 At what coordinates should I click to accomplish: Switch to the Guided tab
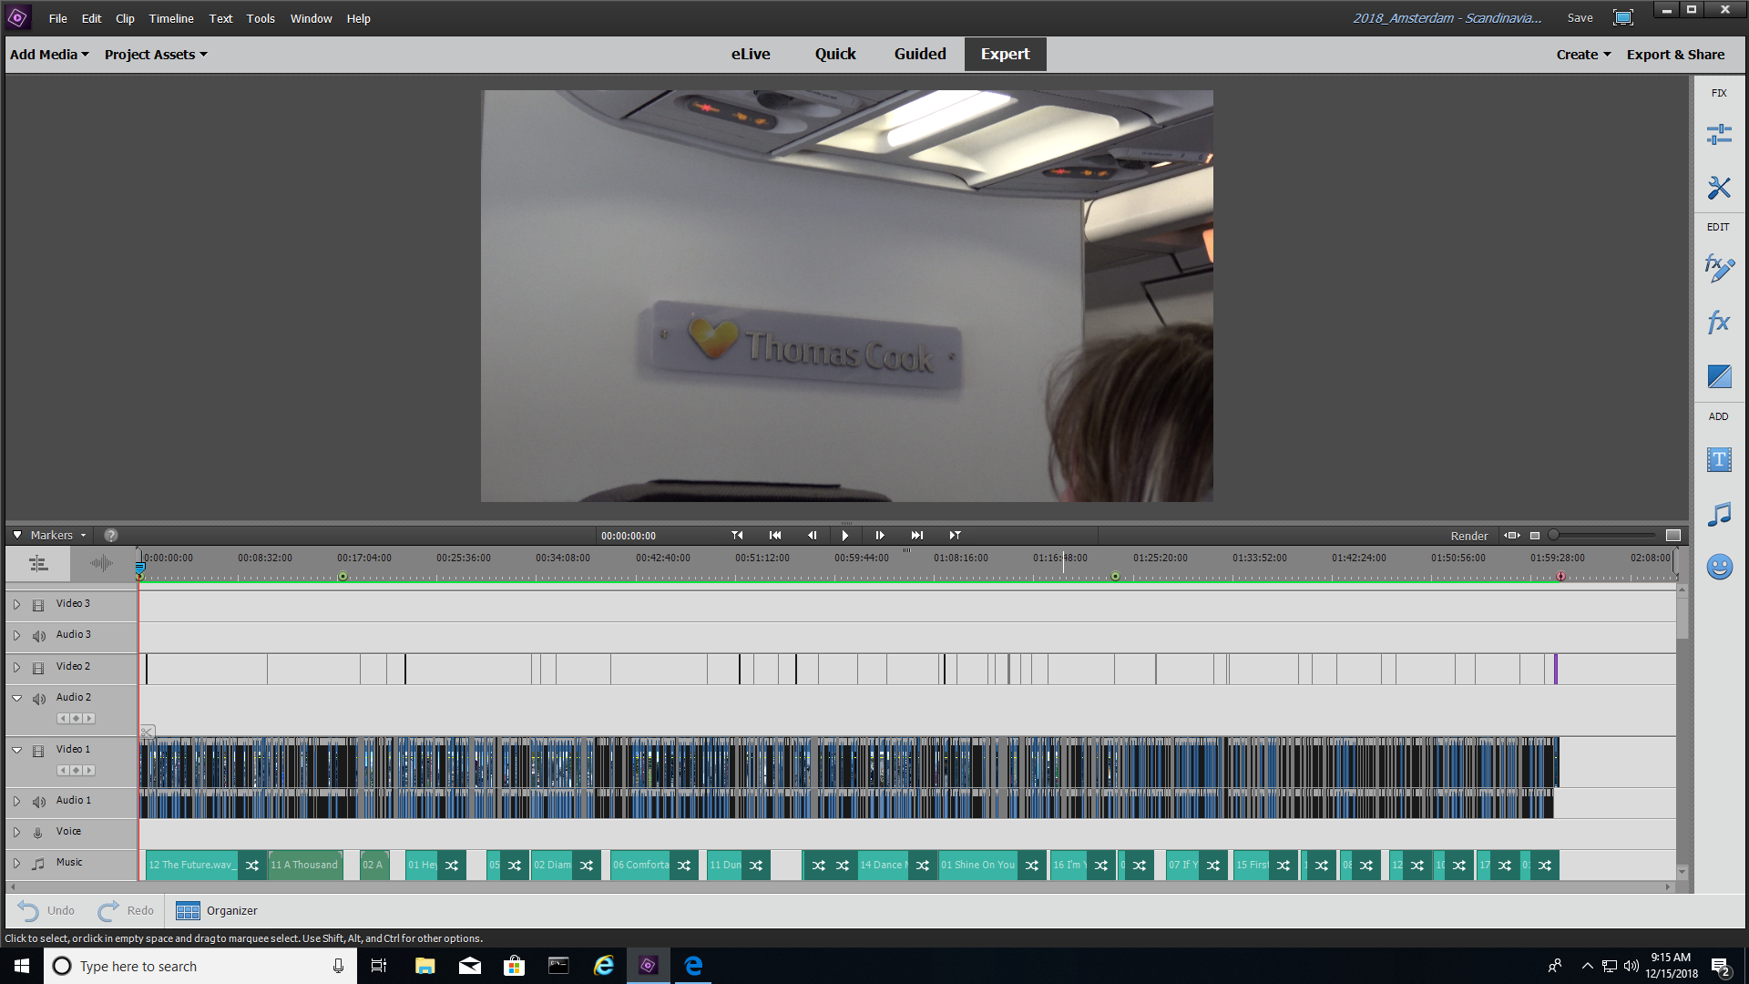pos(919,55)
